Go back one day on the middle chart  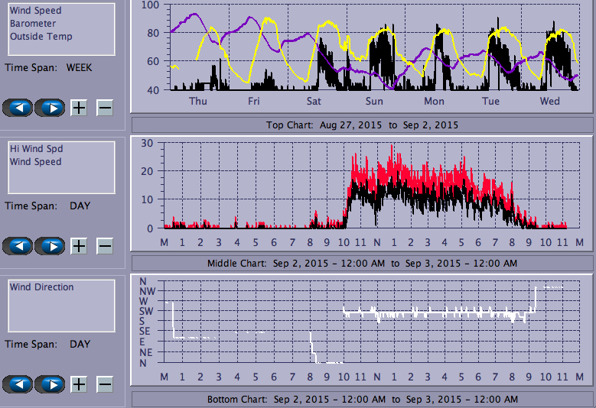click(x=18, y=246)
